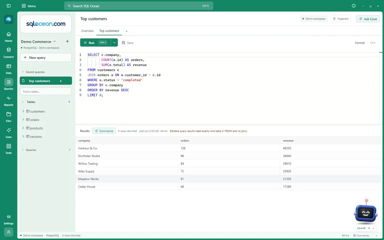
Task: Expand the Demo Commerce dropdown
Action: point(54,41)
